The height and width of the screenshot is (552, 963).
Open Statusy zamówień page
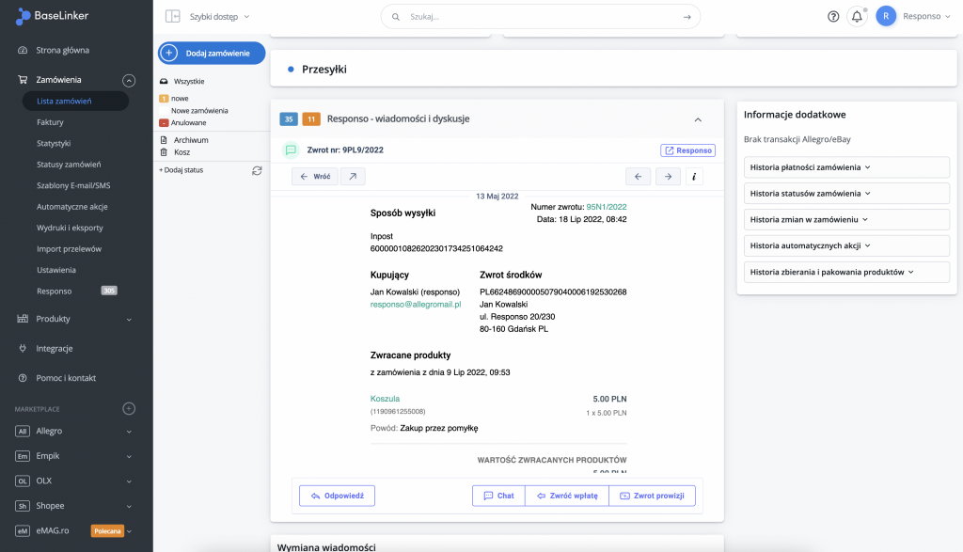coord(69,165)
